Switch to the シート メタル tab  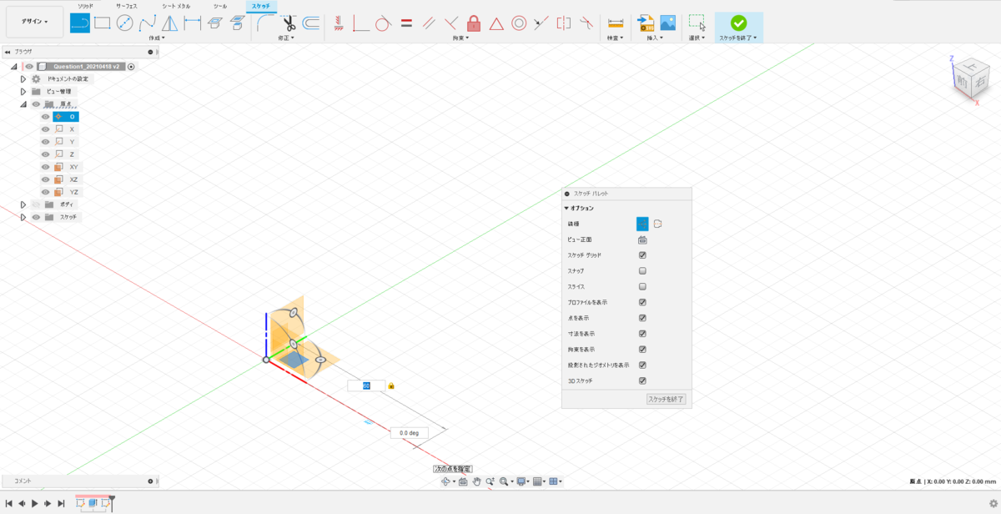(176, 5)
